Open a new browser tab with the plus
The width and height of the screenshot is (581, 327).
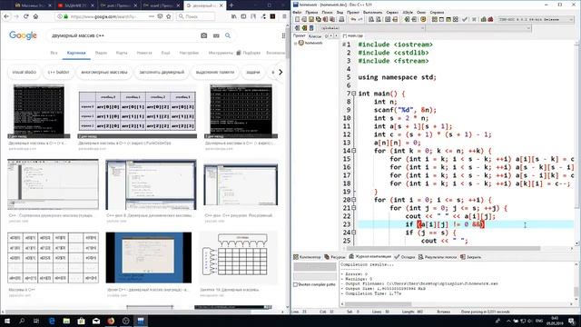click(x=231, y=5)
